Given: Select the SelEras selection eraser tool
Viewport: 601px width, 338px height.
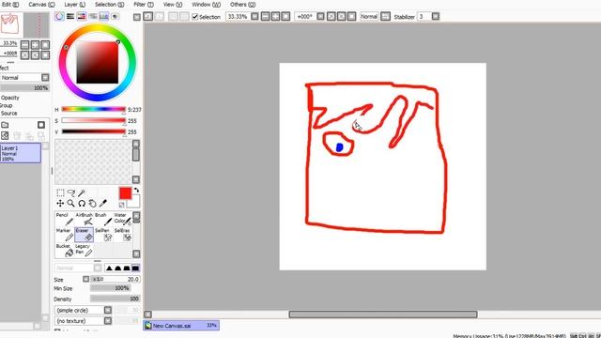Looking at the screenshot, I should pyautogui.click(x=122, y=235).
